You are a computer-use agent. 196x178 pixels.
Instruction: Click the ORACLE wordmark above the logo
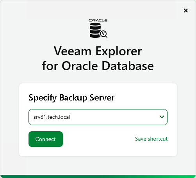[x=98, y=20]
